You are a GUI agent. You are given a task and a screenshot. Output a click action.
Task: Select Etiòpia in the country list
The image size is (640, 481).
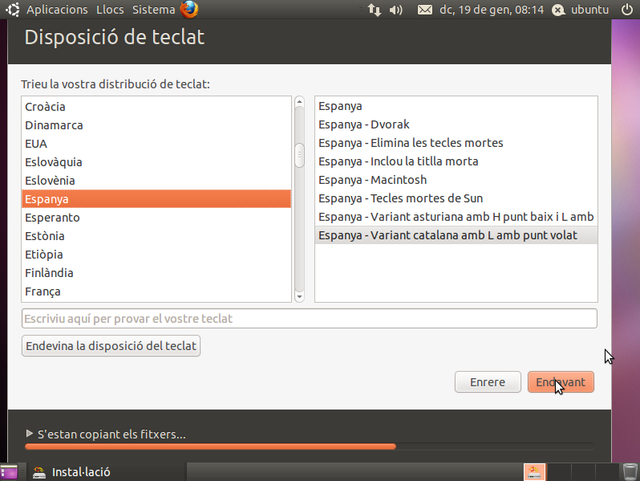coord(156,255)
